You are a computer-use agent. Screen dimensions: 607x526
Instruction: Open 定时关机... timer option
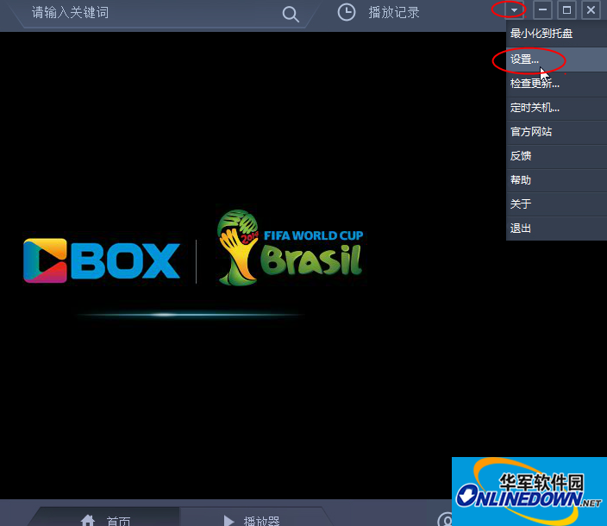535,108
